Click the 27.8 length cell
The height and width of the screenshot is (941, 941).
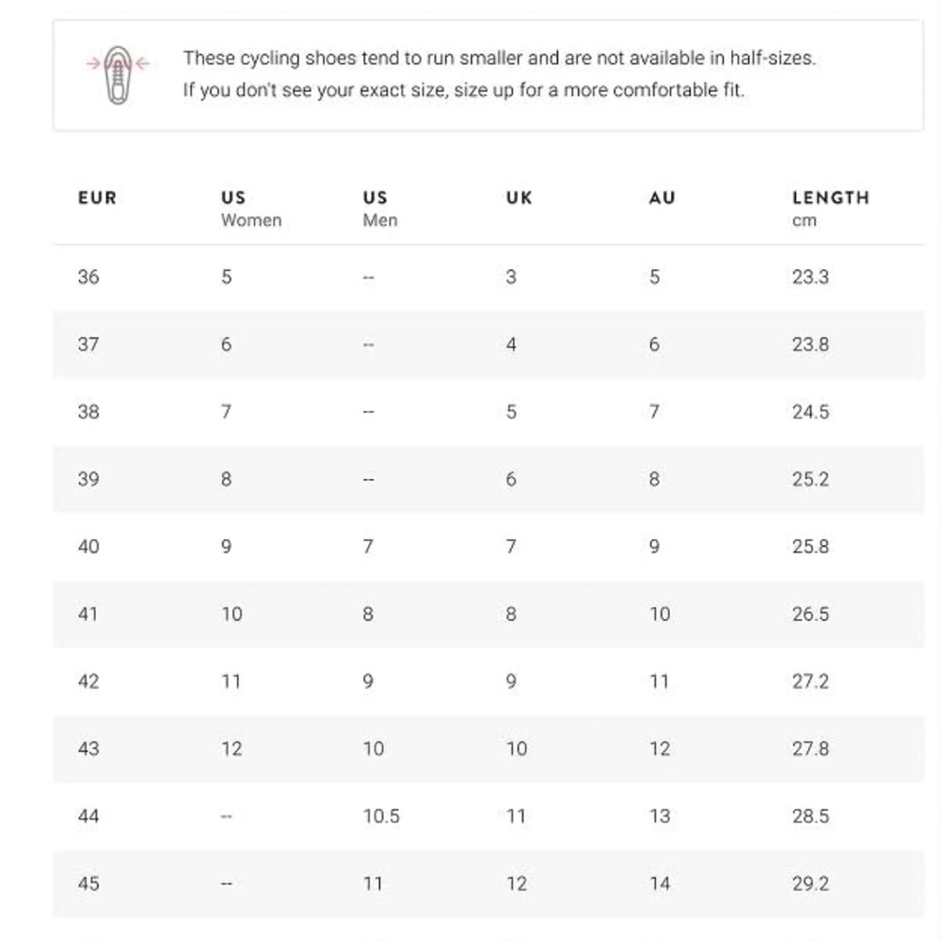coord(810,748)
